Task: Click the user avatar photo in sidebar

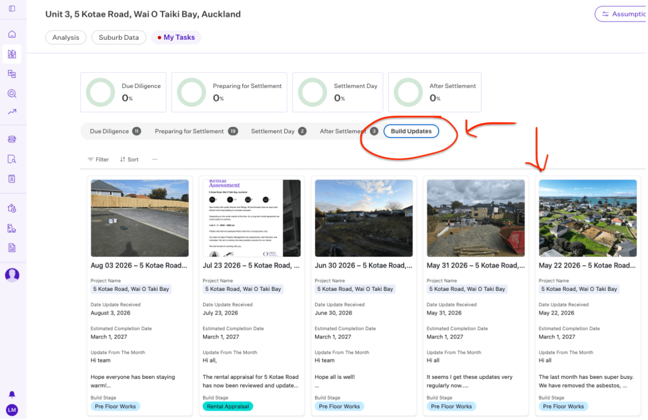Action: click(12, 276)
